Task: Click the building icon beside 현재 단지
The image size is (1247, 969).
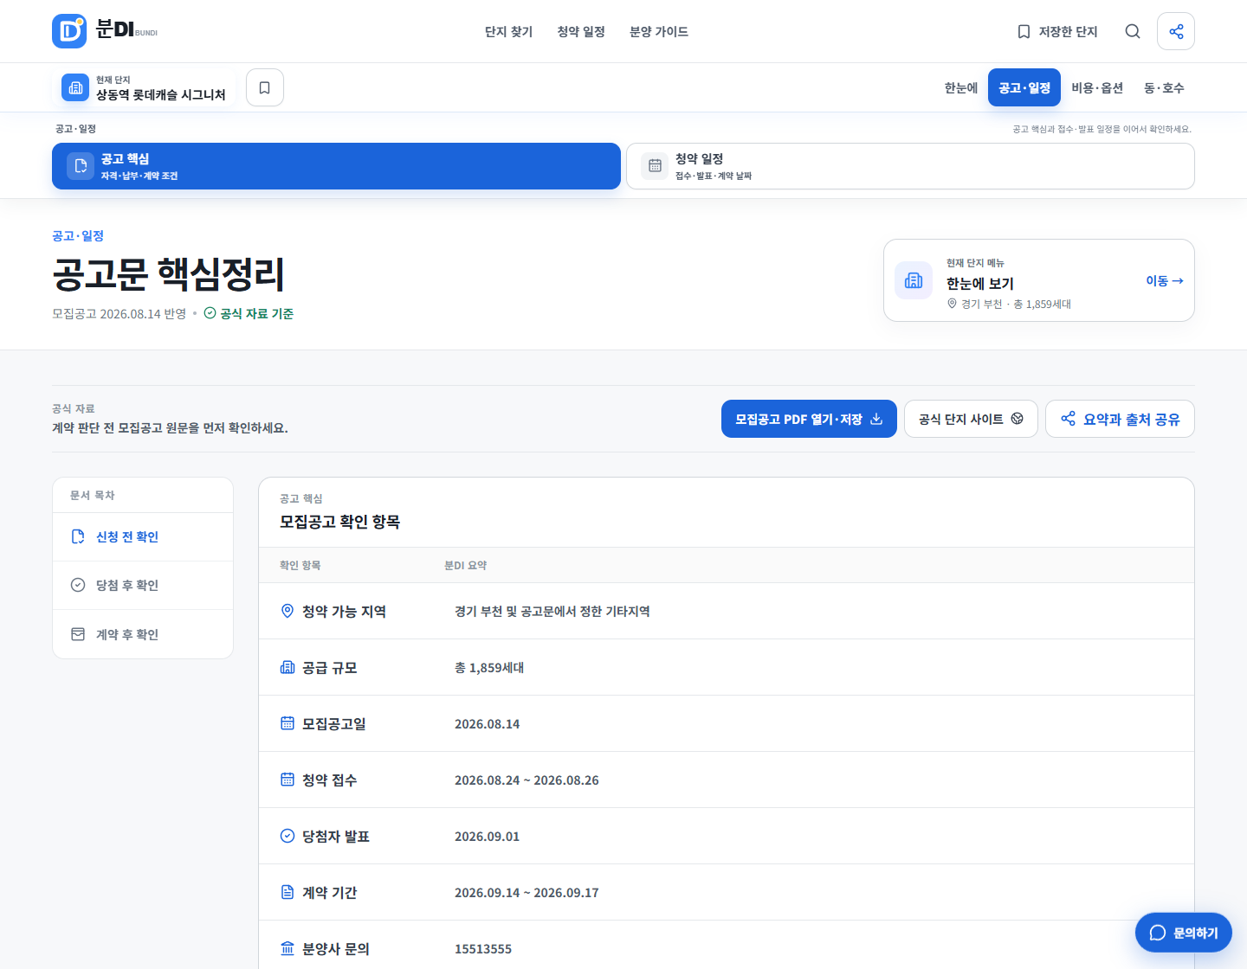Action: coord(75,87)
